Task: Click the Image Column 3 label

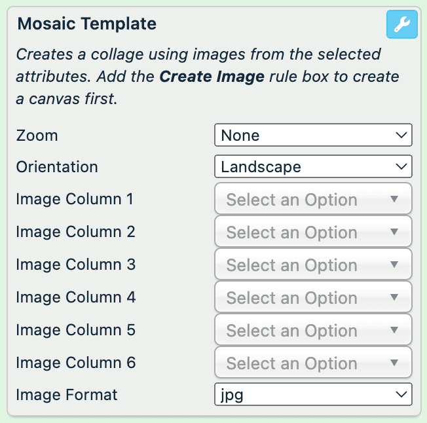Action: [75, 265]
